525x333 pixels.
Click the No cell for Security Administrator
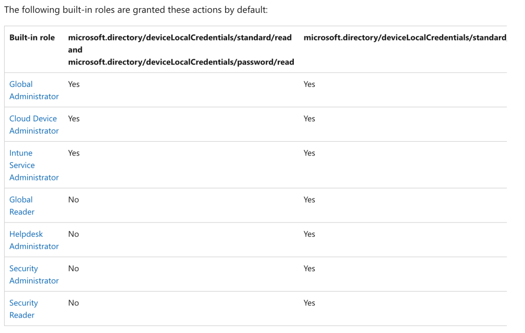click(73, 269)
